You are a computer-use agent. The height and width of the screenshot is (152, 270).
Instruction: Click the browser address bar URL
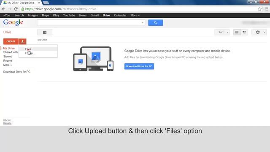(x=60, y=9)
